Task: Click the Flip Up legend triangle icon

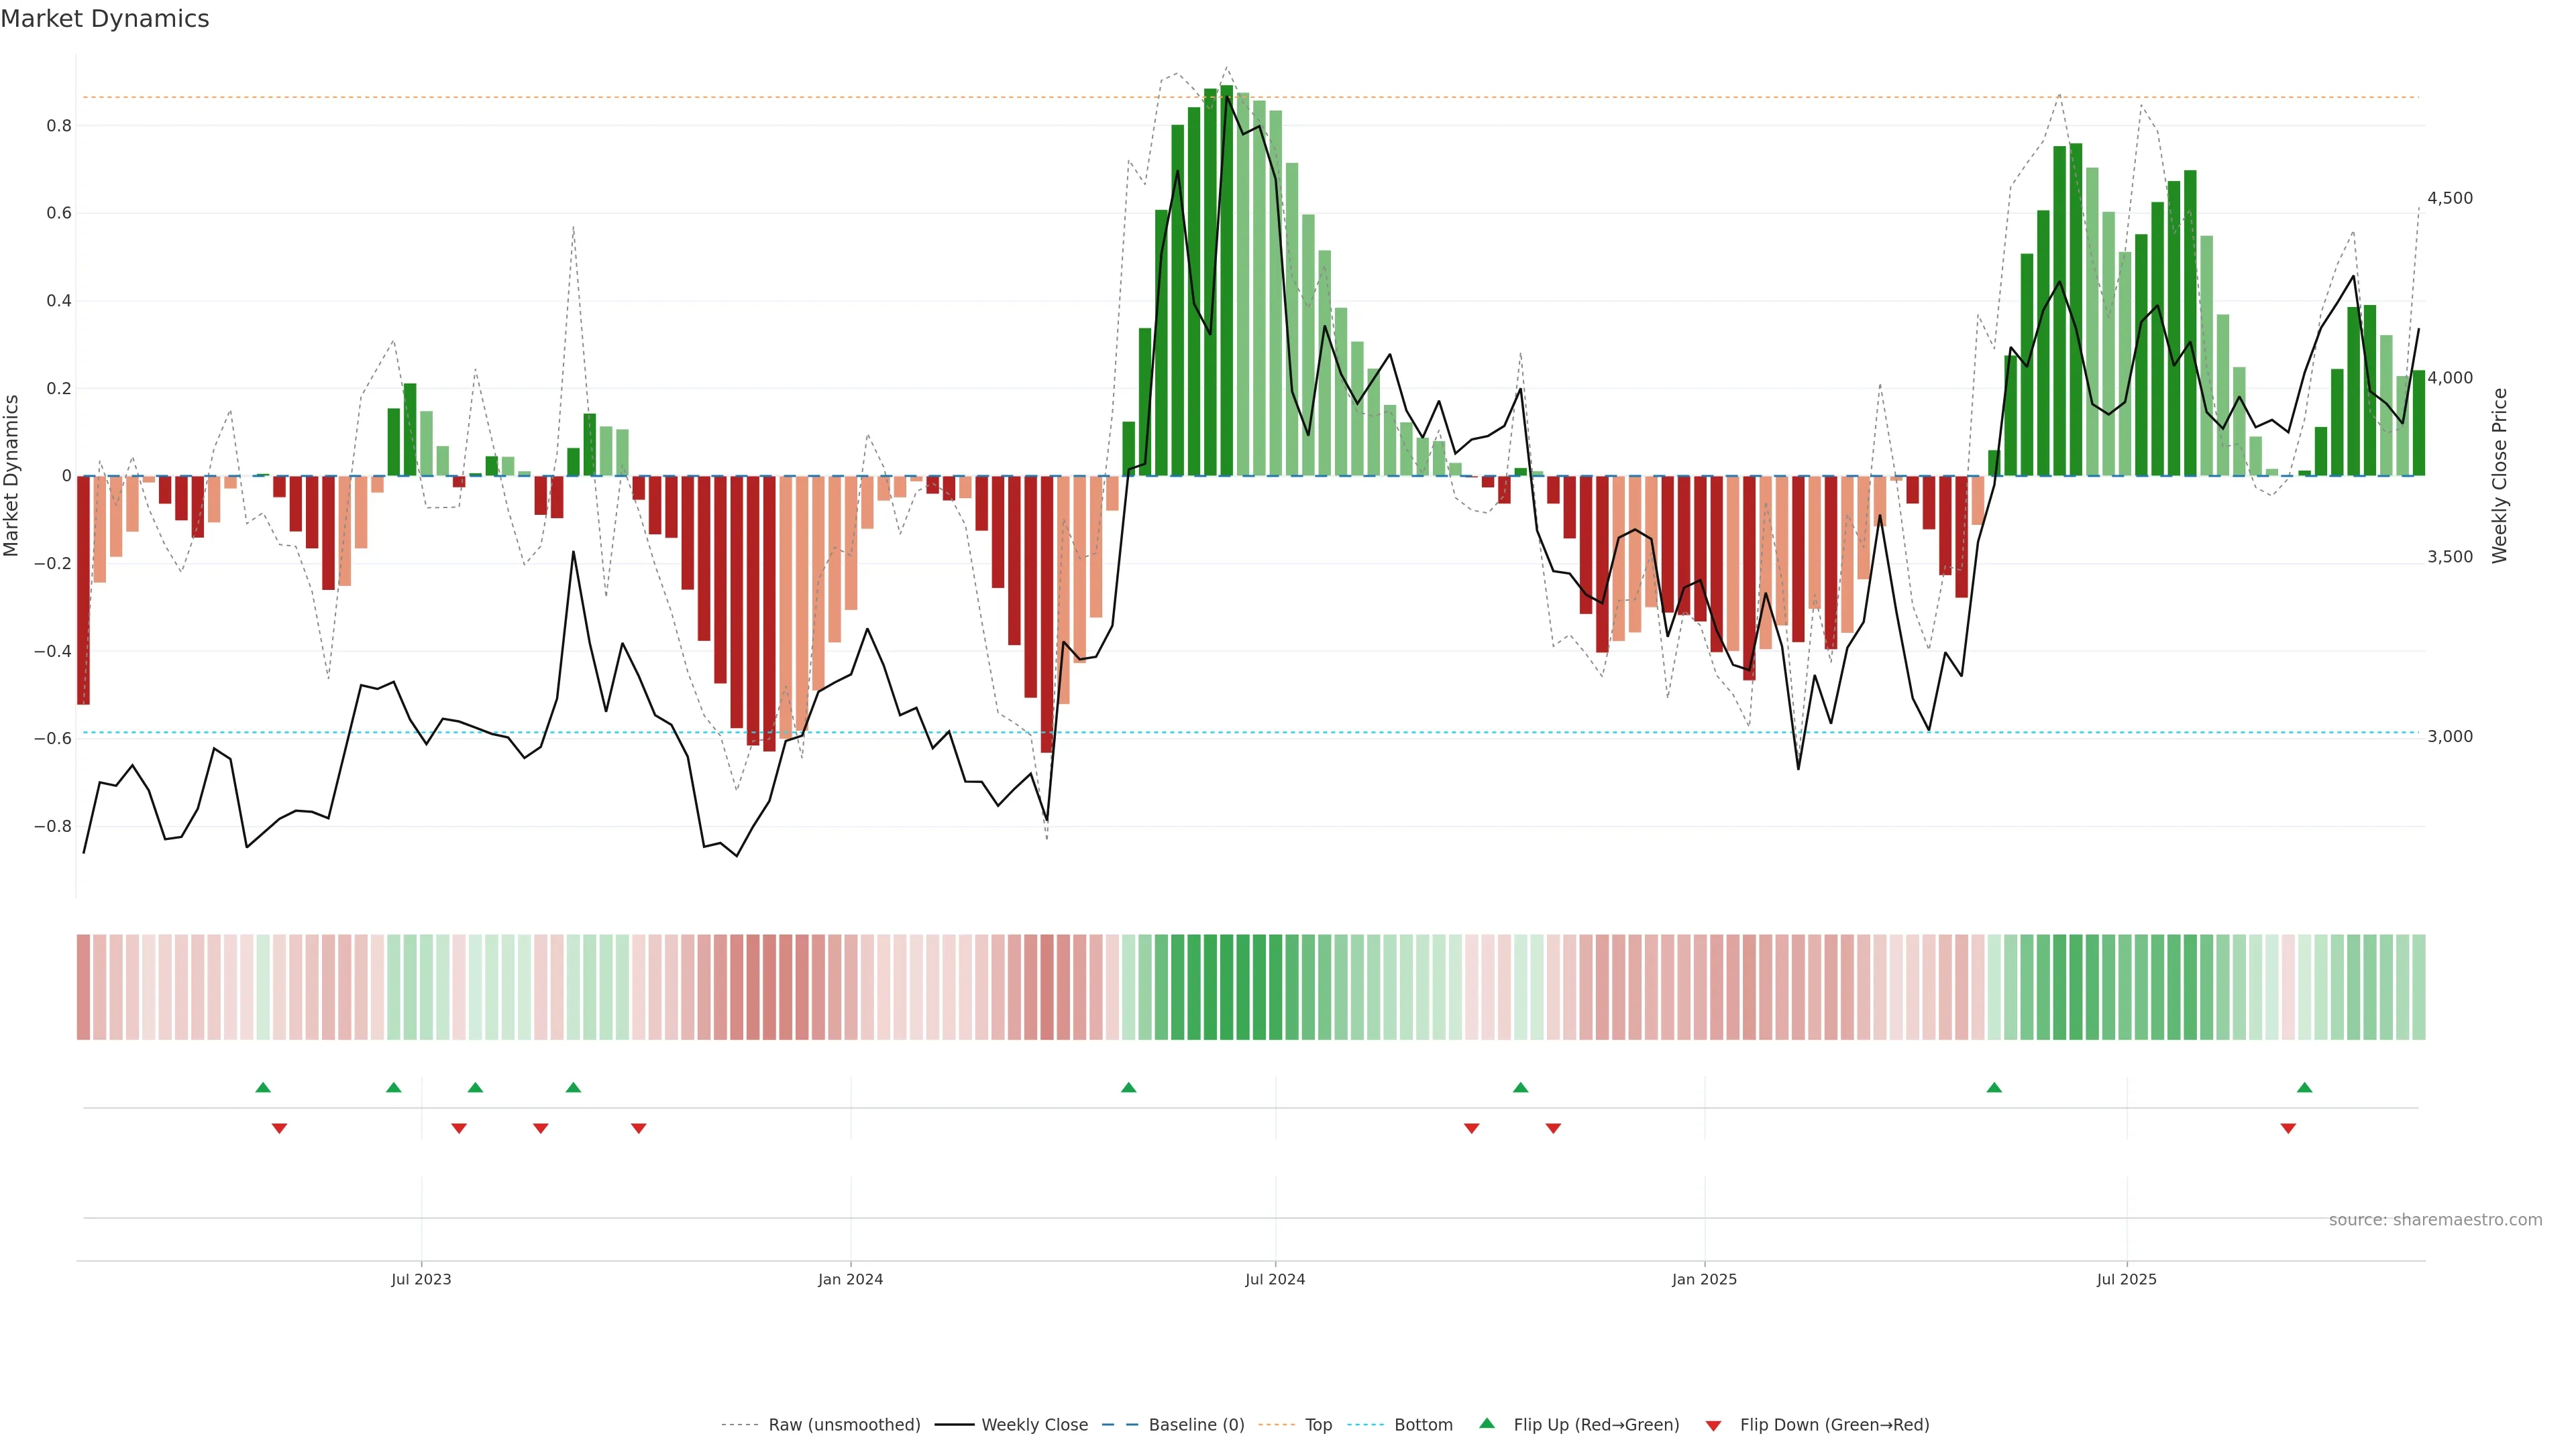Action: click(1487, 1423)
